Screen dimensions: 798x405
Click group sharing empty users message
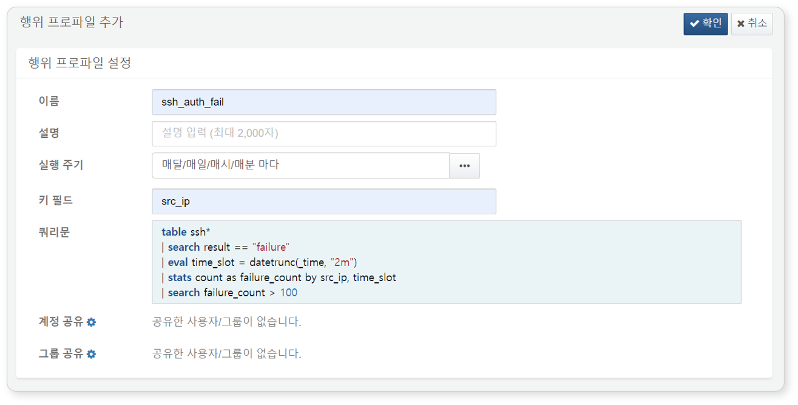(226, 353)
